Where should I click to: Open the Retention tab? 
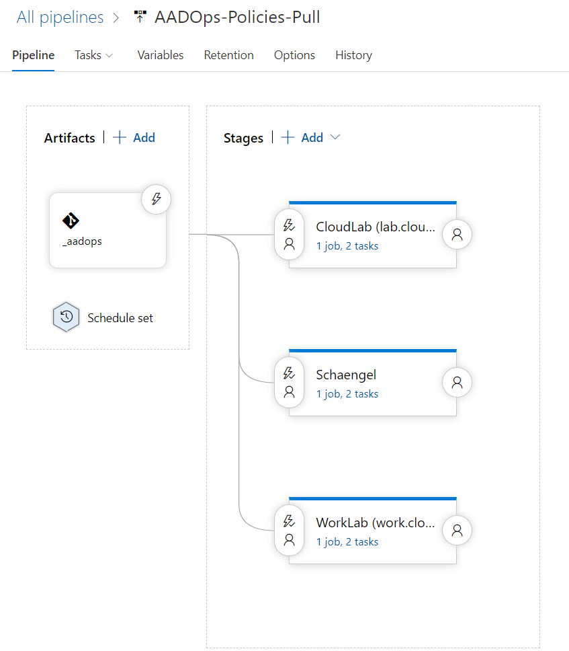tap(228, 55)
